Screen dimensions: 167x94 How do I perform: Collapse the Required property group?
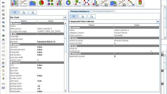11,23
